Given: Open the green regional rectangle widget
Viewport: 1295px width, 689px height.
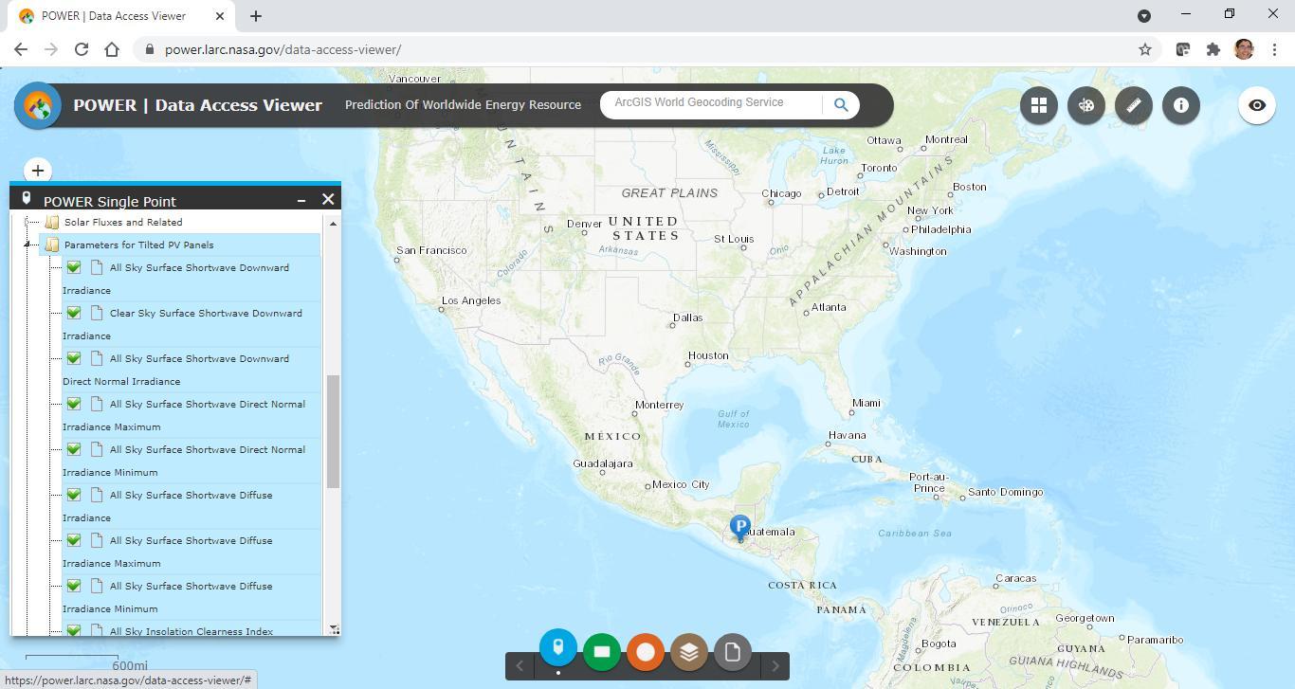Looking at the screenshot, I should pyautogui.click(x=602, y=652).
